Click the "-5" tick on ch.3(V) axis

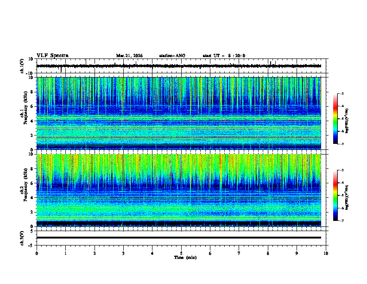pyautogui.click(x=32, y=245)
